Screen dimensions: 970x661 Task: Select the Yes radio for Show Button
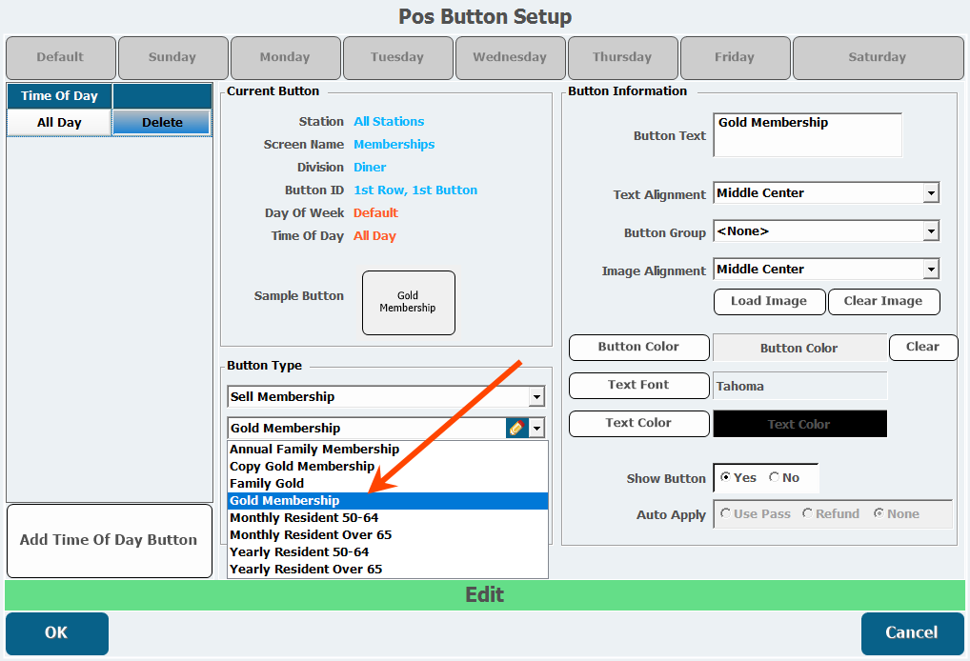click(726, 477)
